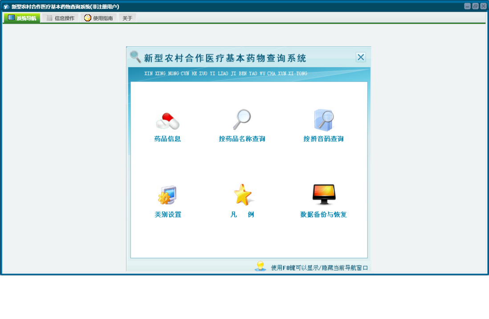Restore the application window size
Screen dimensions: 489x319
pos(475,6)
